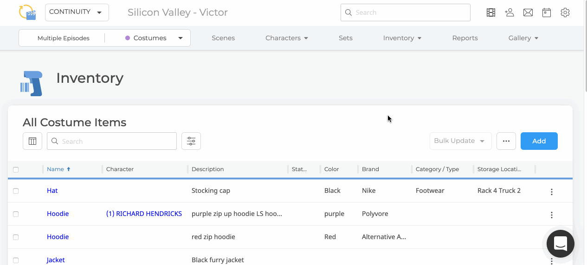Screen dimensions: 587x265
Task: Open the CONTINUITY dropdown
Action: click(77, 12)
